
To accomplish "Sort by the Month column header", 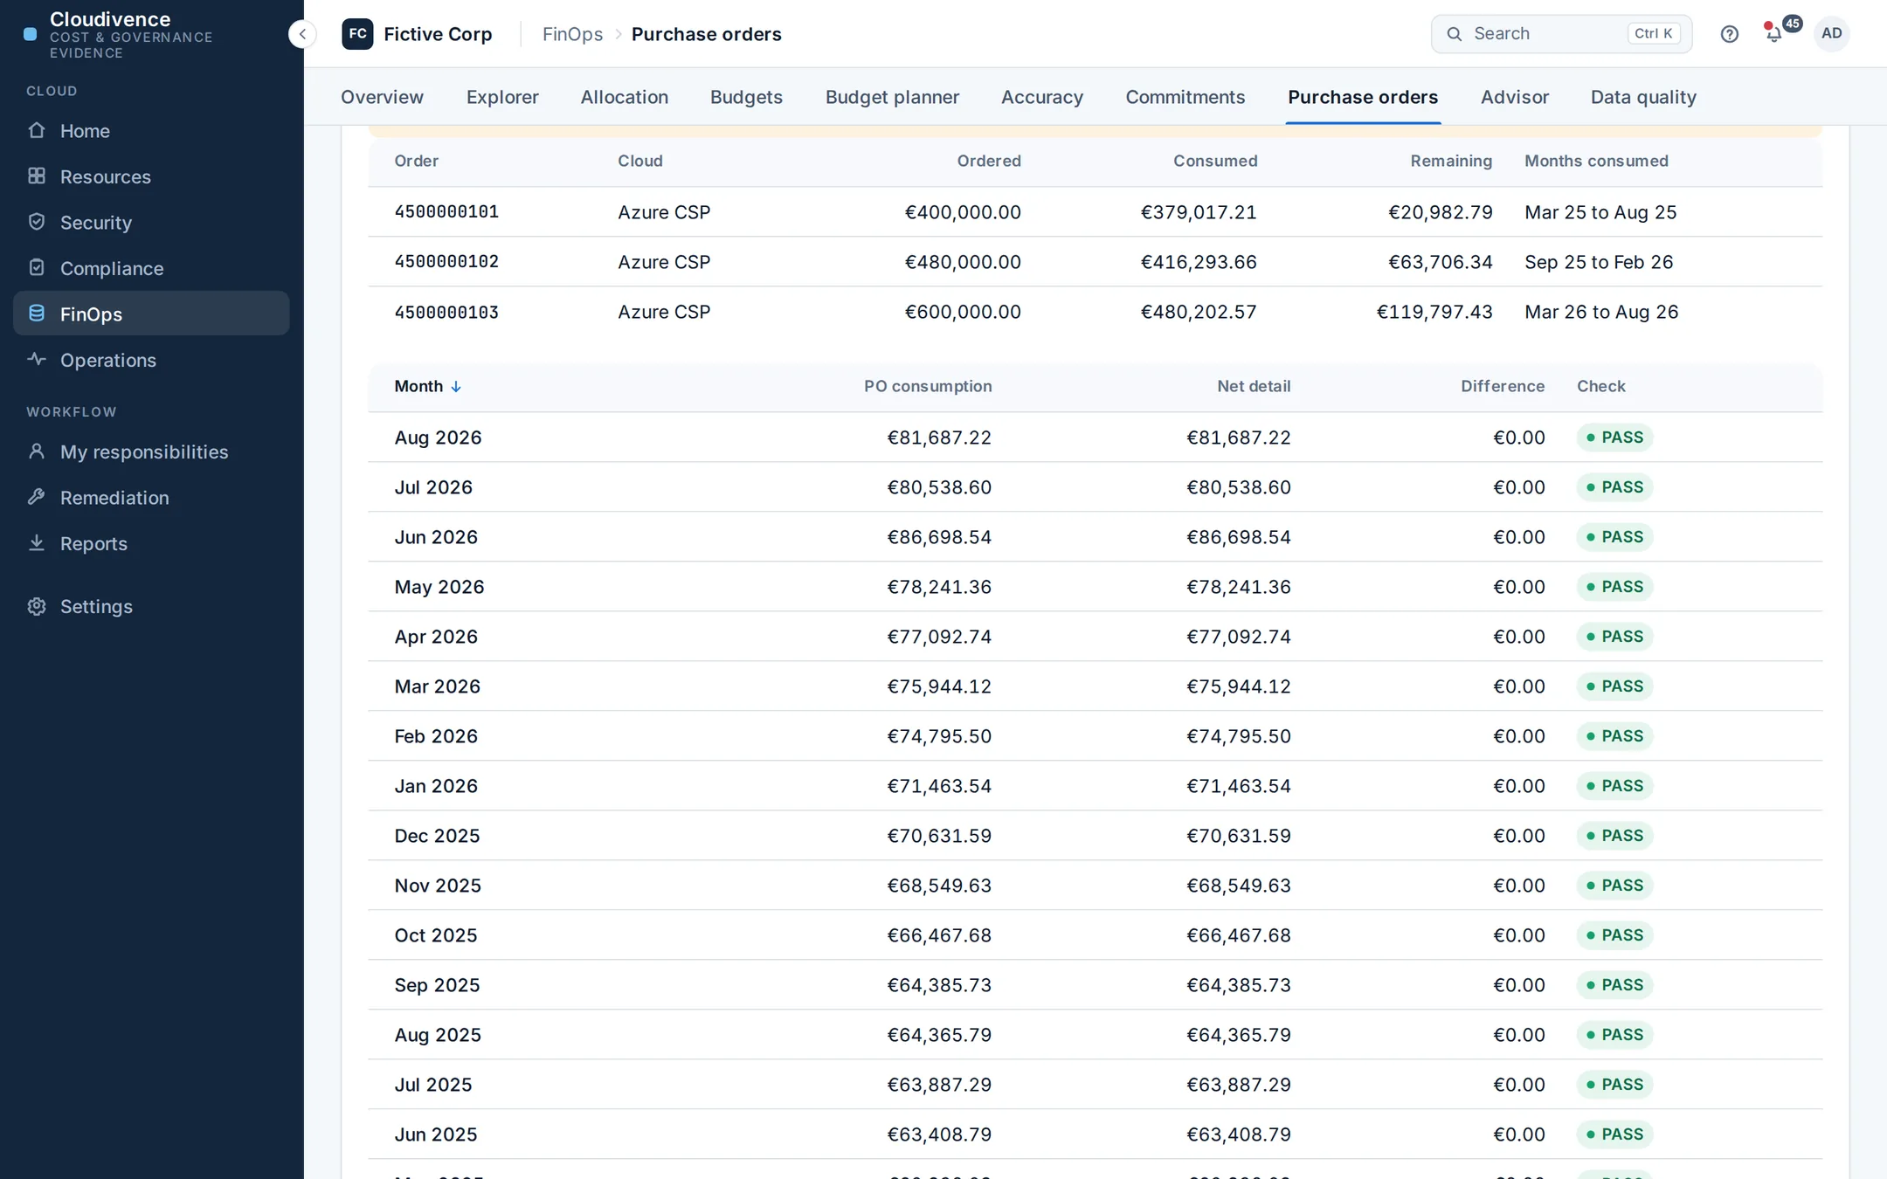I will (x=427, y=386).
